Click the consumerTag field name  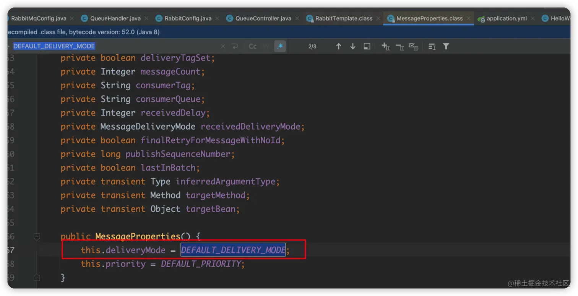click(163, 86)
